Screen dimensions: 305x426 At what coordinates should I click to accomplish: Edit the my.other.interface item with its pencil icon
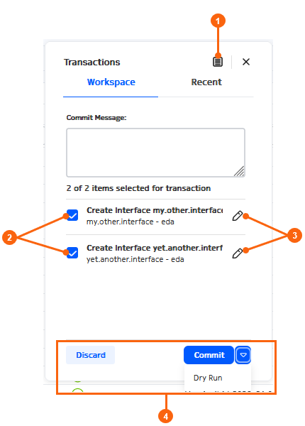237,217
